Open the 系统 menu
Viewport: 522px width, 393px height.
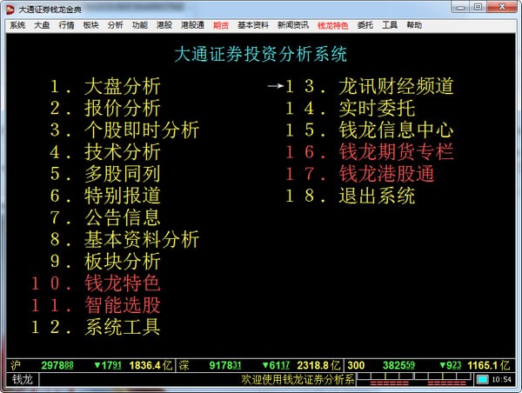[x=17, y=25]
